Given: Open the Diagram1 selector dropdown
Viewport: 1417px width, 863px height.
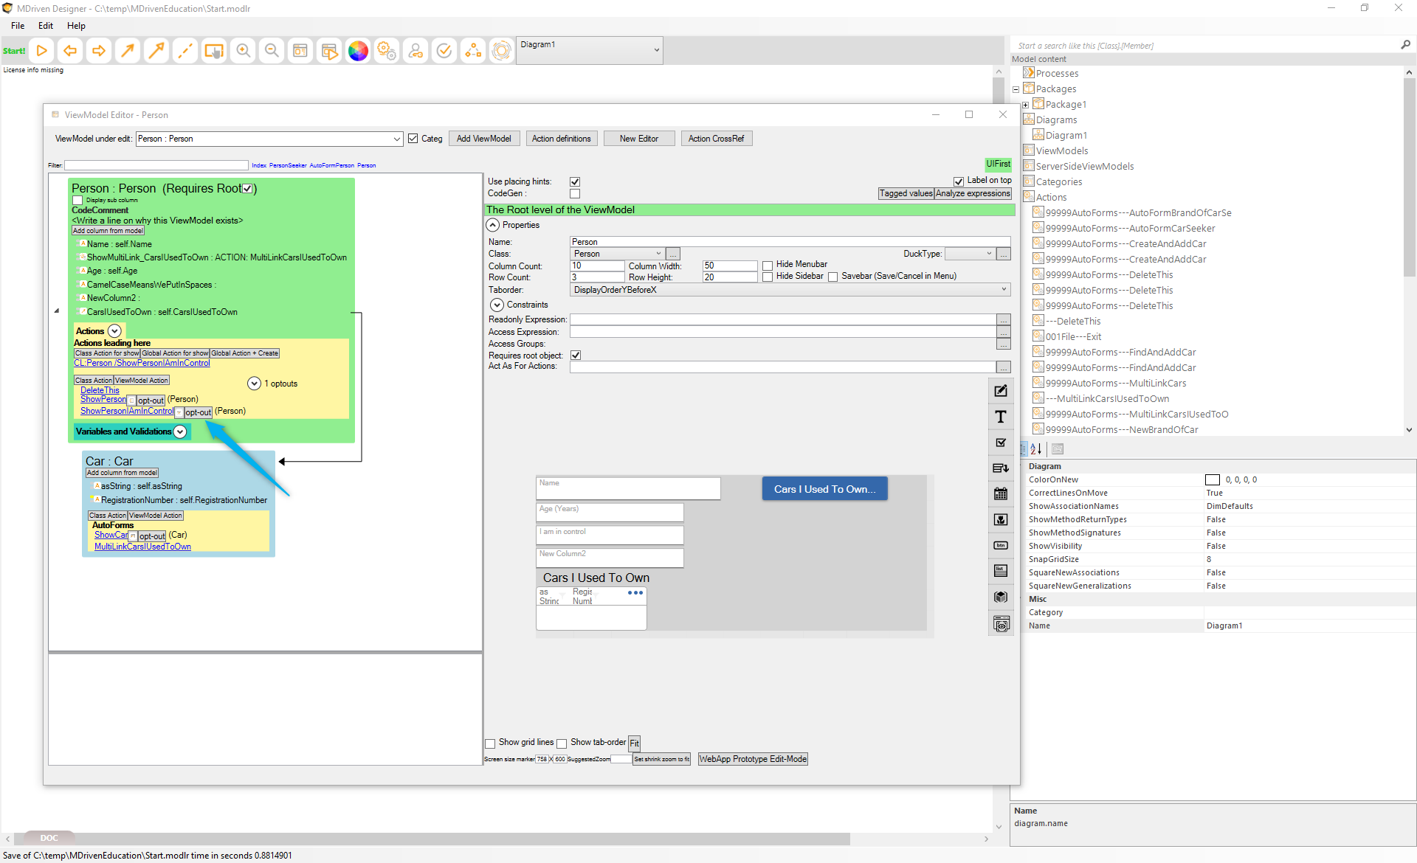Looking at the screenshot, I should tap(656, 50).
